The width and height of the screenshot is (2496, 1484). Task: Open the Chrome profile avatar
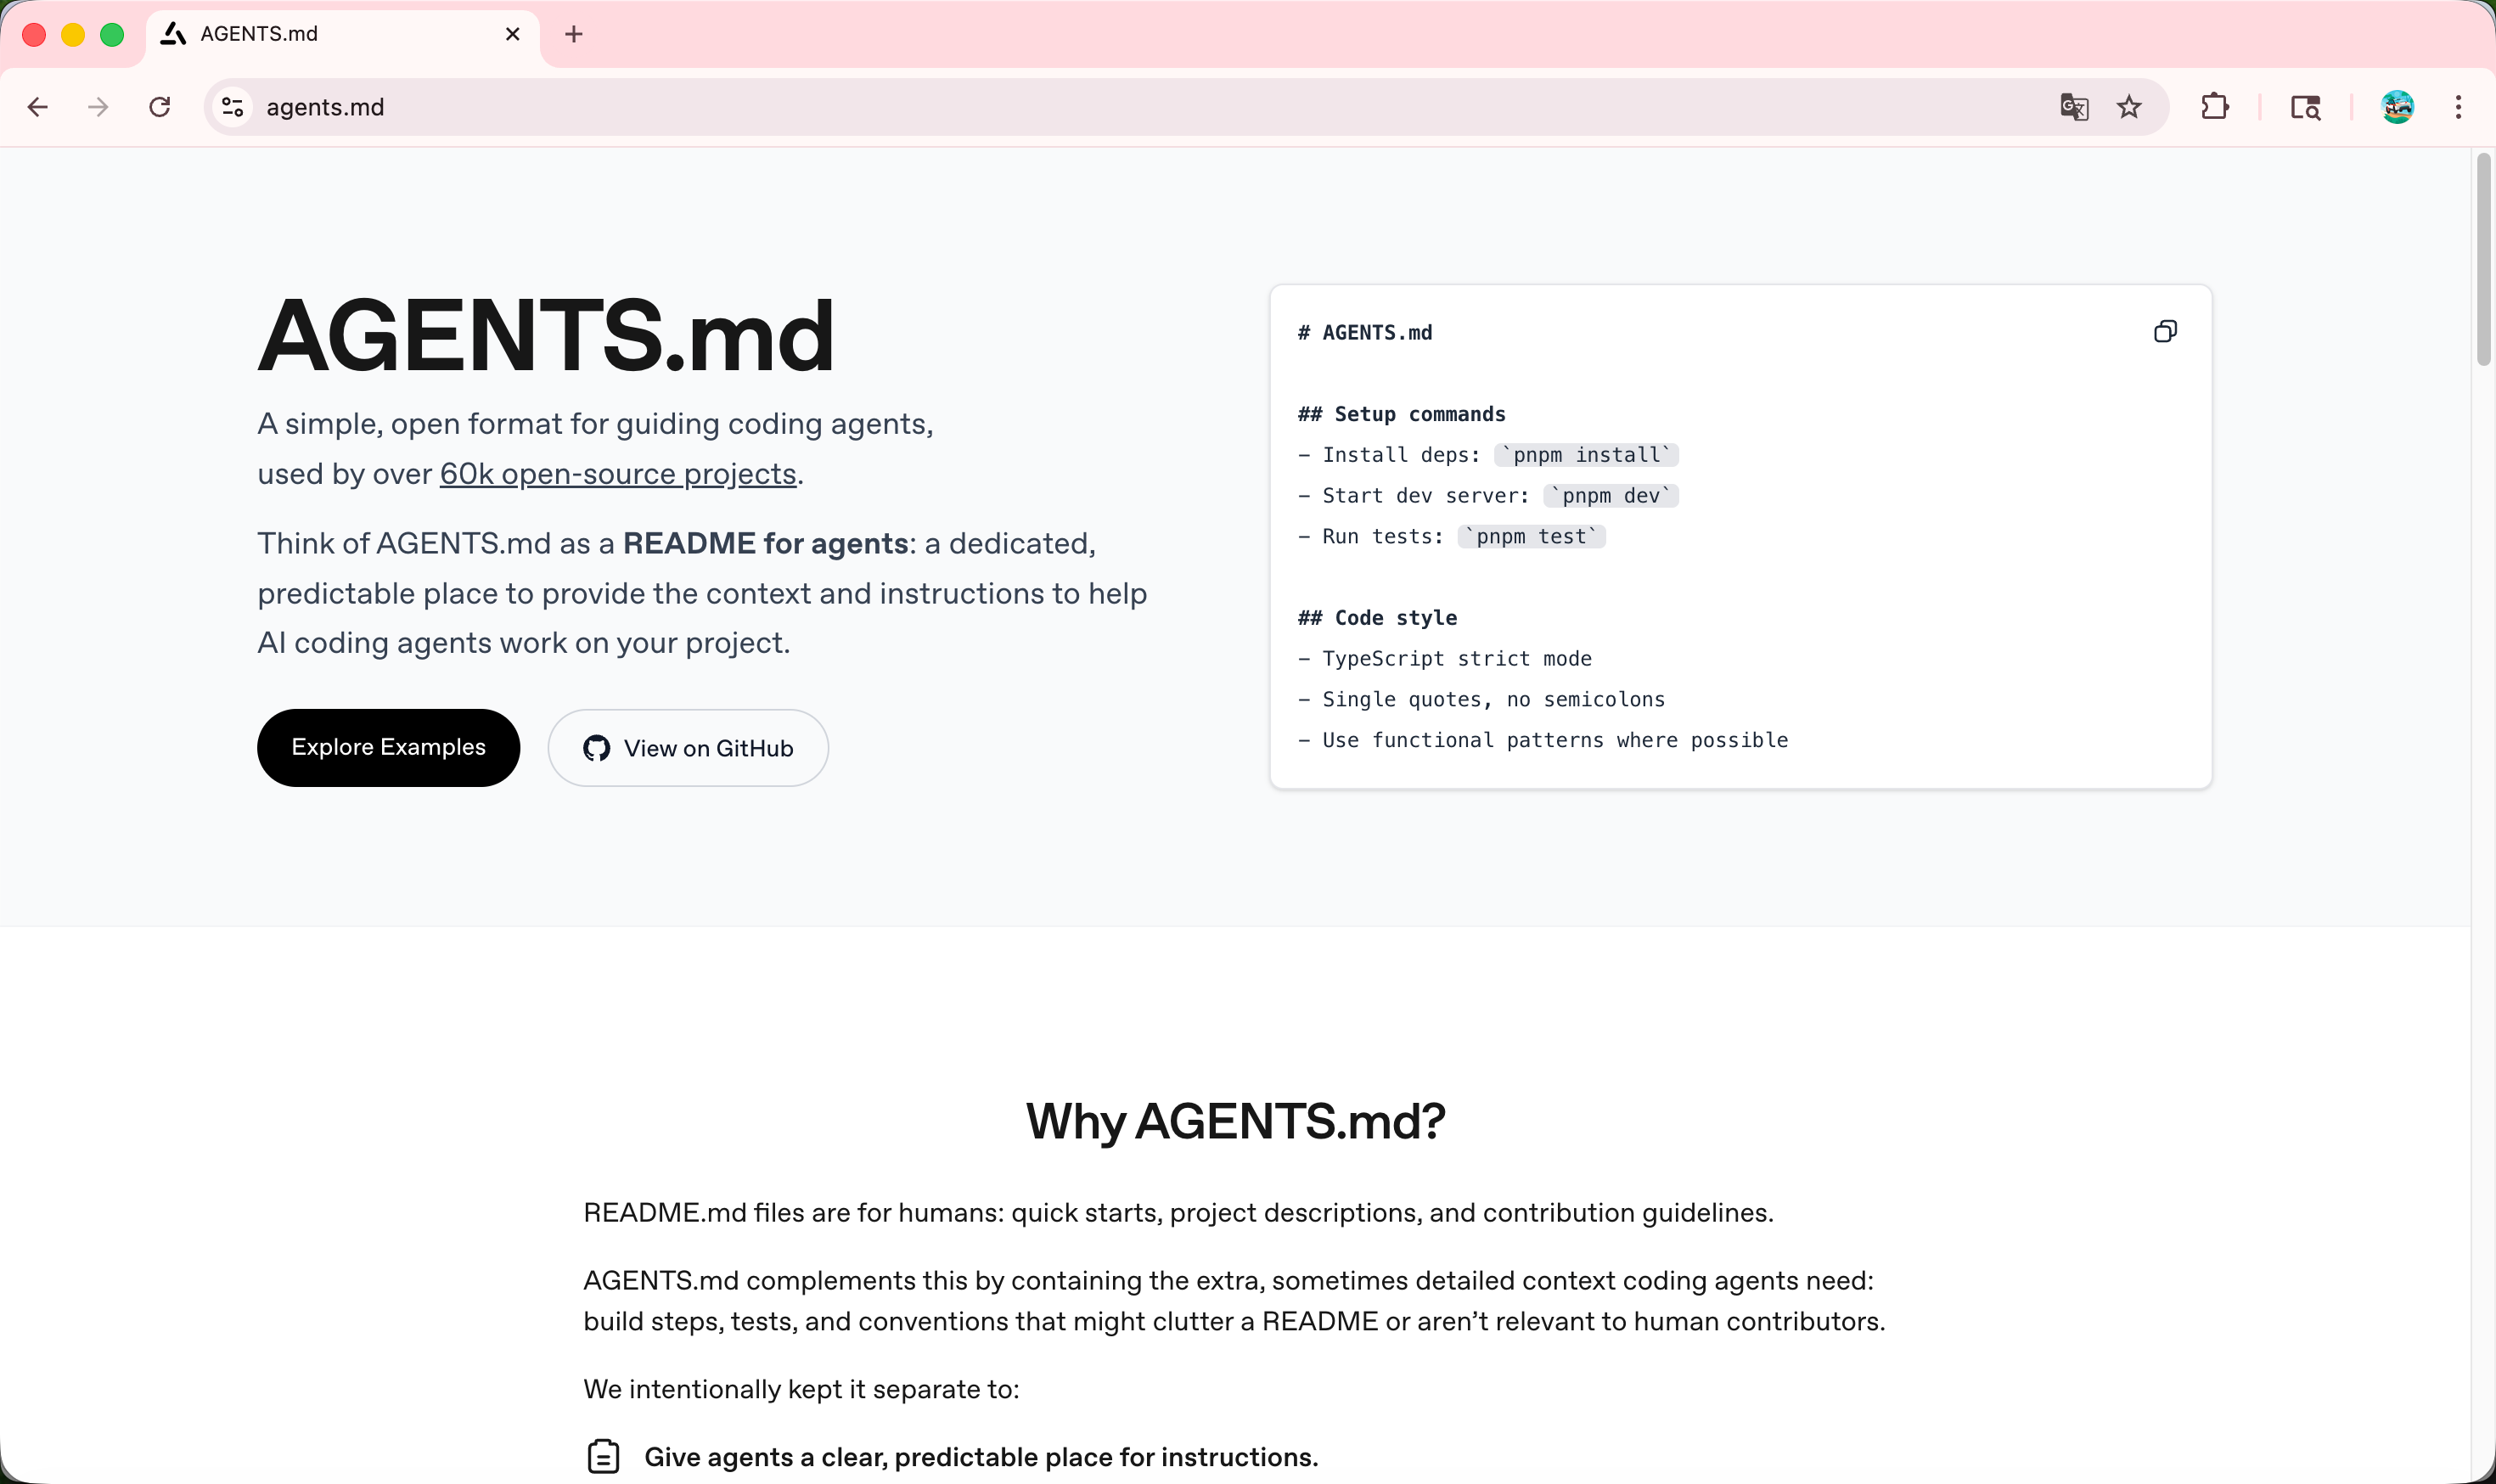pos(2397,107)
